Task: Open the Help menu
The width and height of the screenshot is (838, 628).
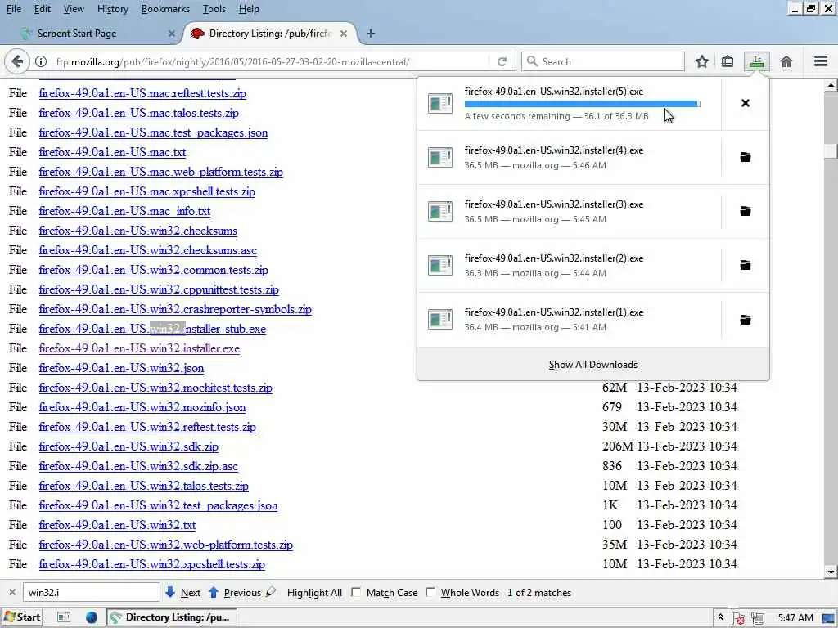Action: (249, 9)
